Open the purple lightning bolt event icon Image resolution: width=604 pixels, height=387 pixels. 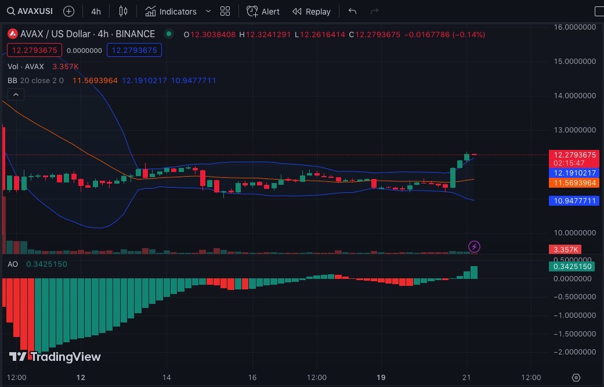(x=474, y=246)
